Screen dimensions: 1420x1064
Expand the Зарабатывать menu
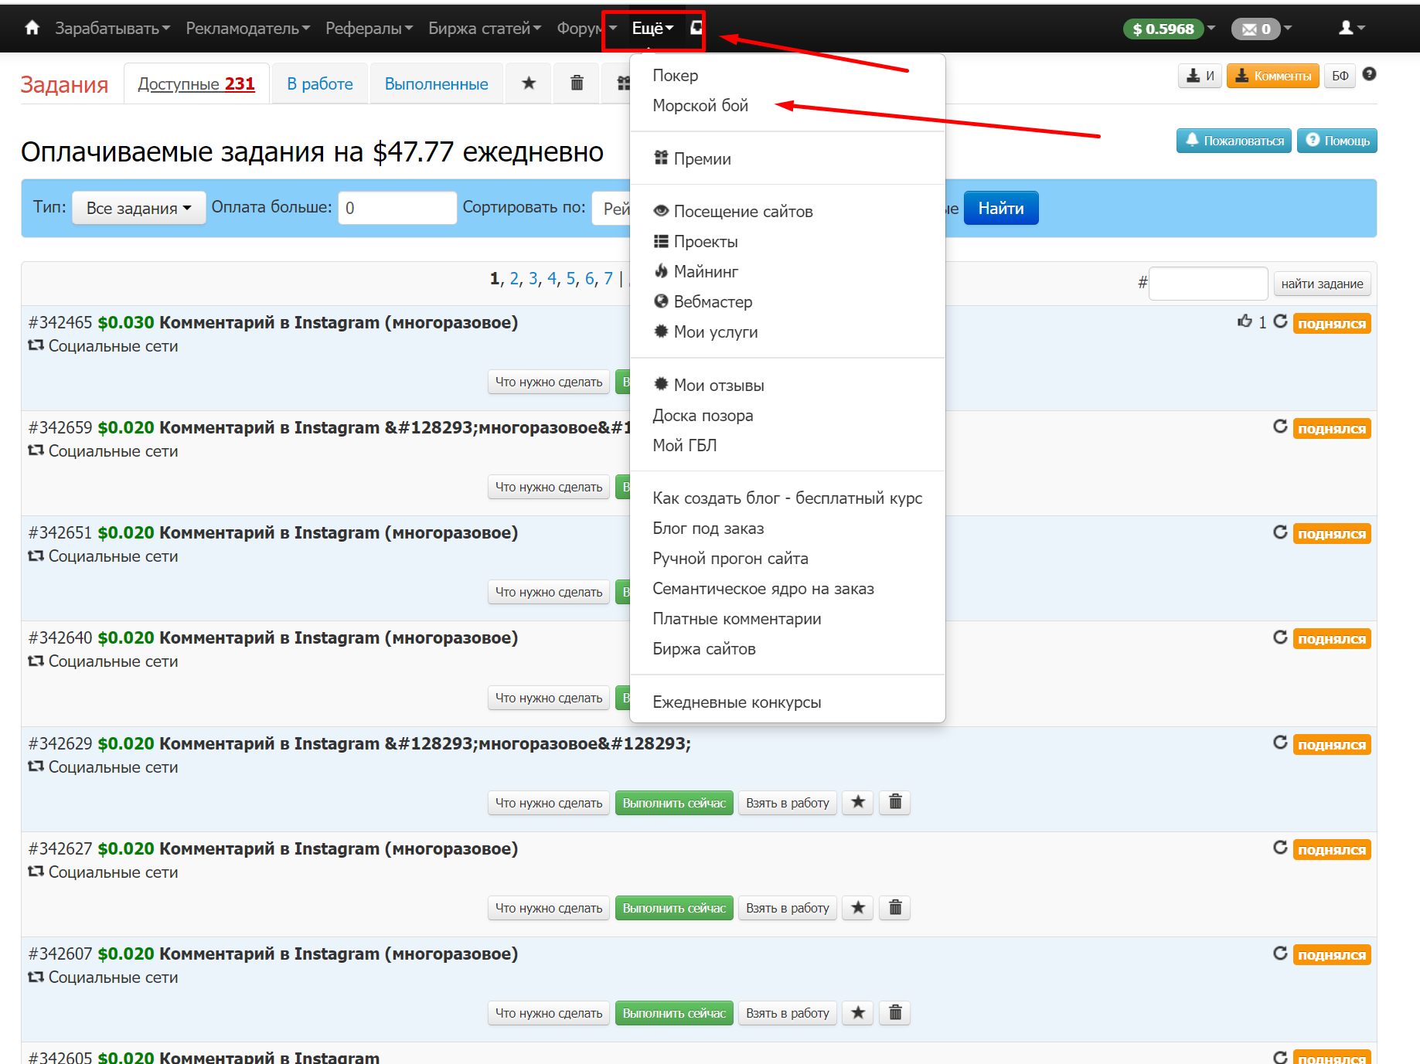click(112, 29)
